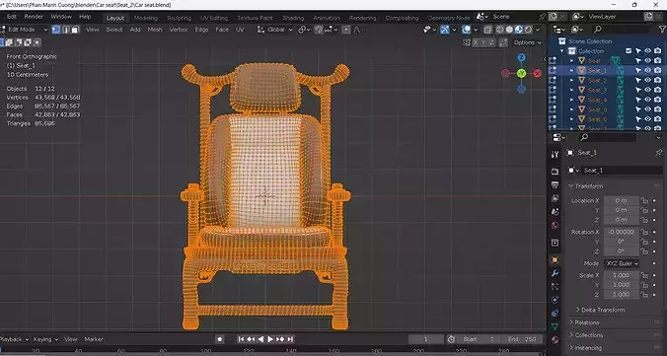Open the View Layer properties tab
667x356 pixels.
555,198
